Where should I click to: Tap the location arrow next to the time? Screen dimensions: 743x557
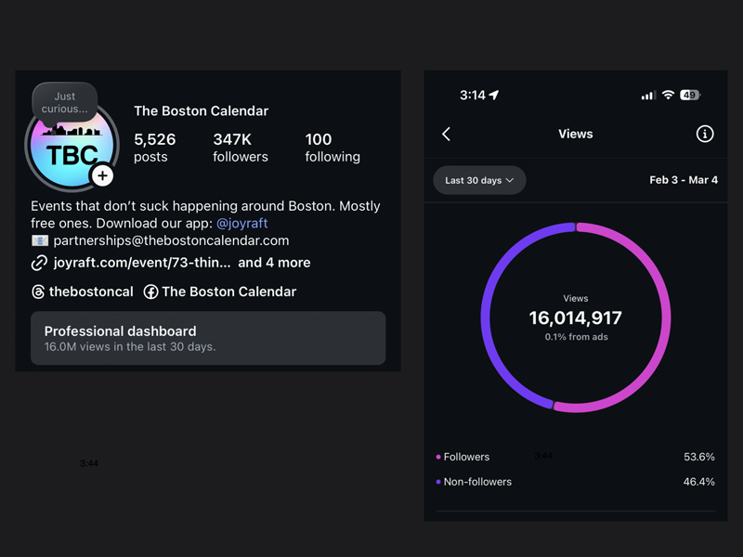494,95
